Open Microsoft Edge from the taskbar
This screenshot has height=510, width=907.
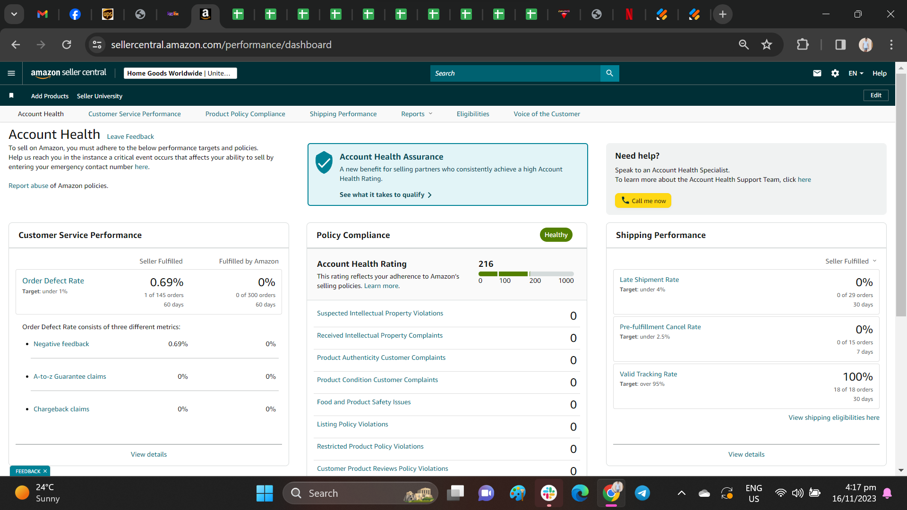[x=580, y=493]
